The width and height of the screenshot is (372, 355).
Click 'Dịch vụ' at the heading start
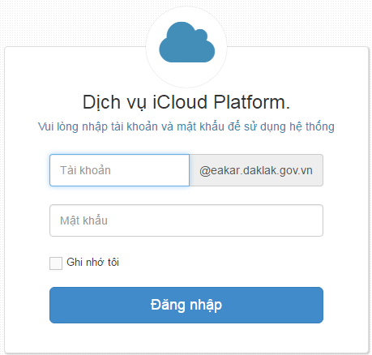pos(114,103)
